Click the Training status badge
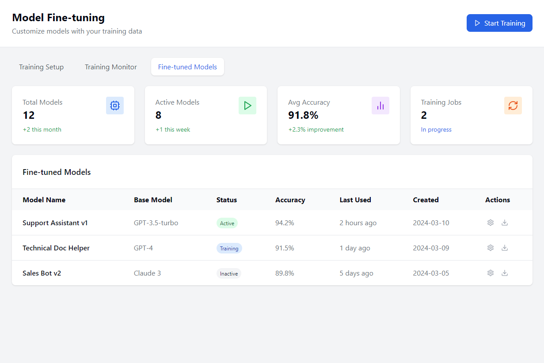Image resolution: width=544 pixels, height=363 pixels. pos(229,248)
